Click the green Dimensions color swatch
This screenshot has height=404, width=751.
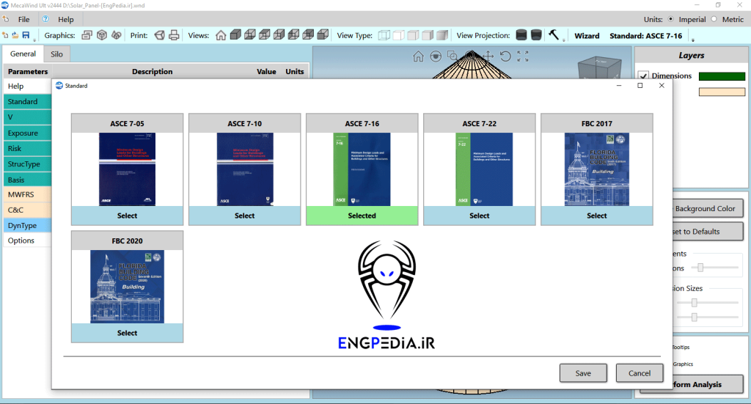tap(721, 76)
